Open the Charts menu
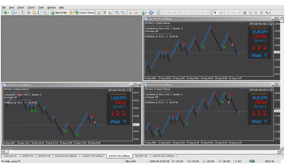Screen dimensions: 285x164 tap(31, 7)
